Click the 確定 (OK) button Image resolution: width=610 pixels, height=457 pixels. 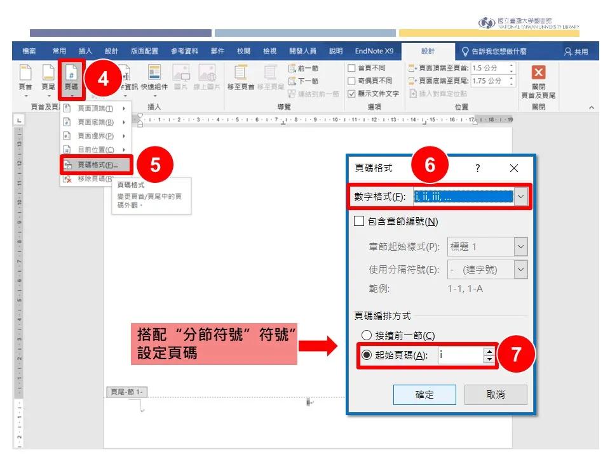click(x=424, y=395)
